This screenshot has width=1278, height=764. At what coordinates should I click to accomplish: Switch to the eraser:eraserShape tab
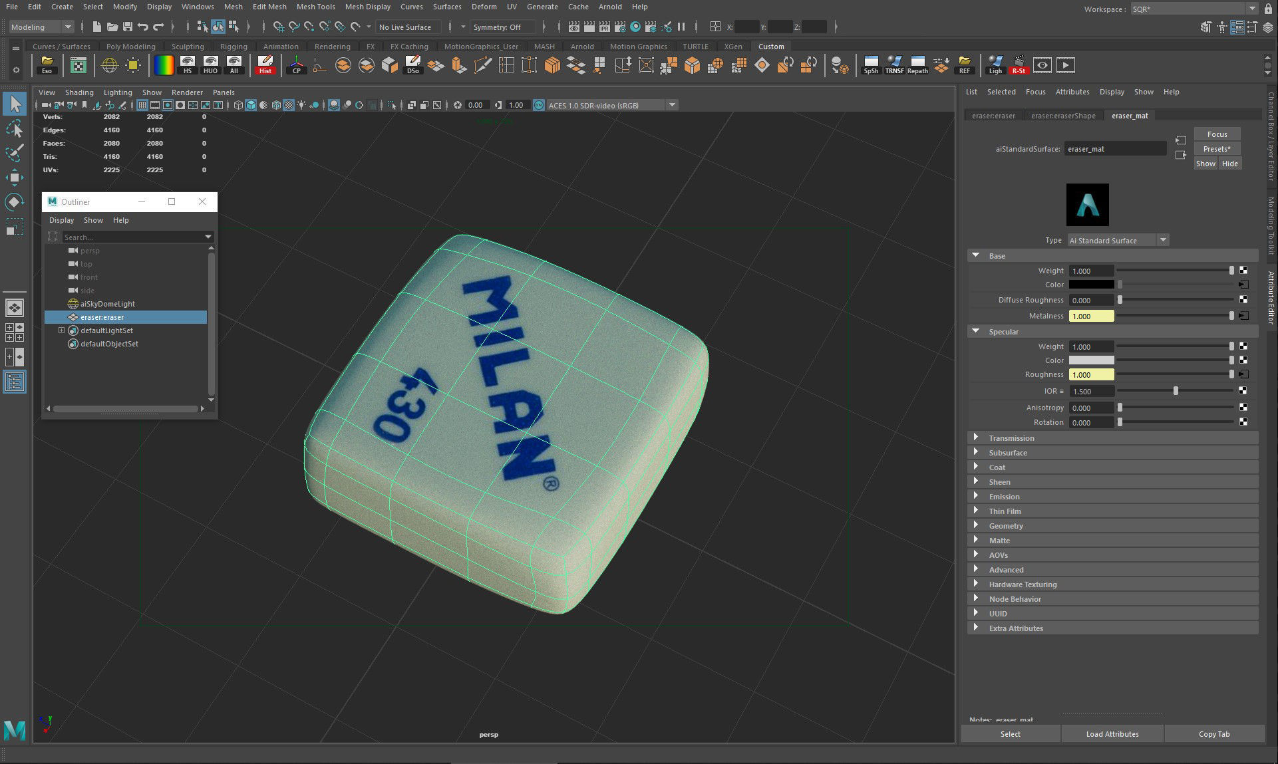[1063, 116]
